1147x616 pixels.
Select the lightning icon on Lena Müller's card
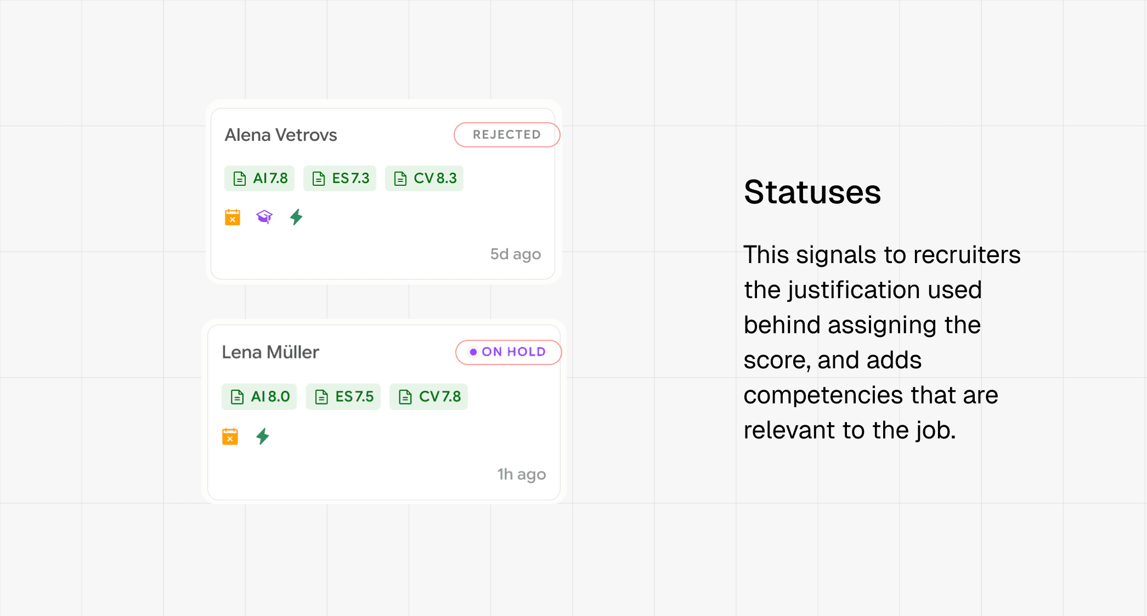pyautogui.click(x=262, y=436)
